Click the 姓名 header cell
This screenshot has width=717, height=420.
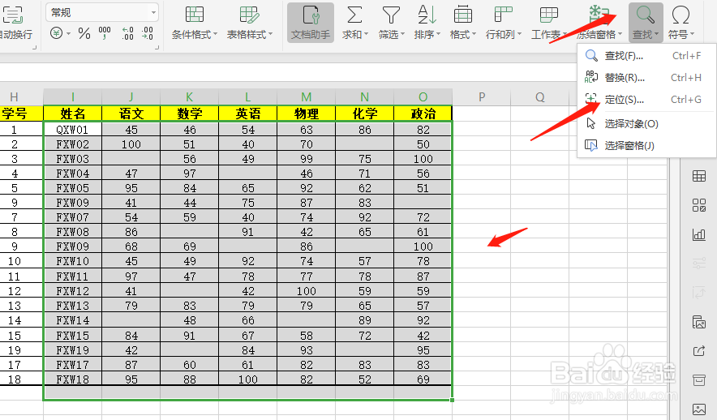click(x=73, y=114)
